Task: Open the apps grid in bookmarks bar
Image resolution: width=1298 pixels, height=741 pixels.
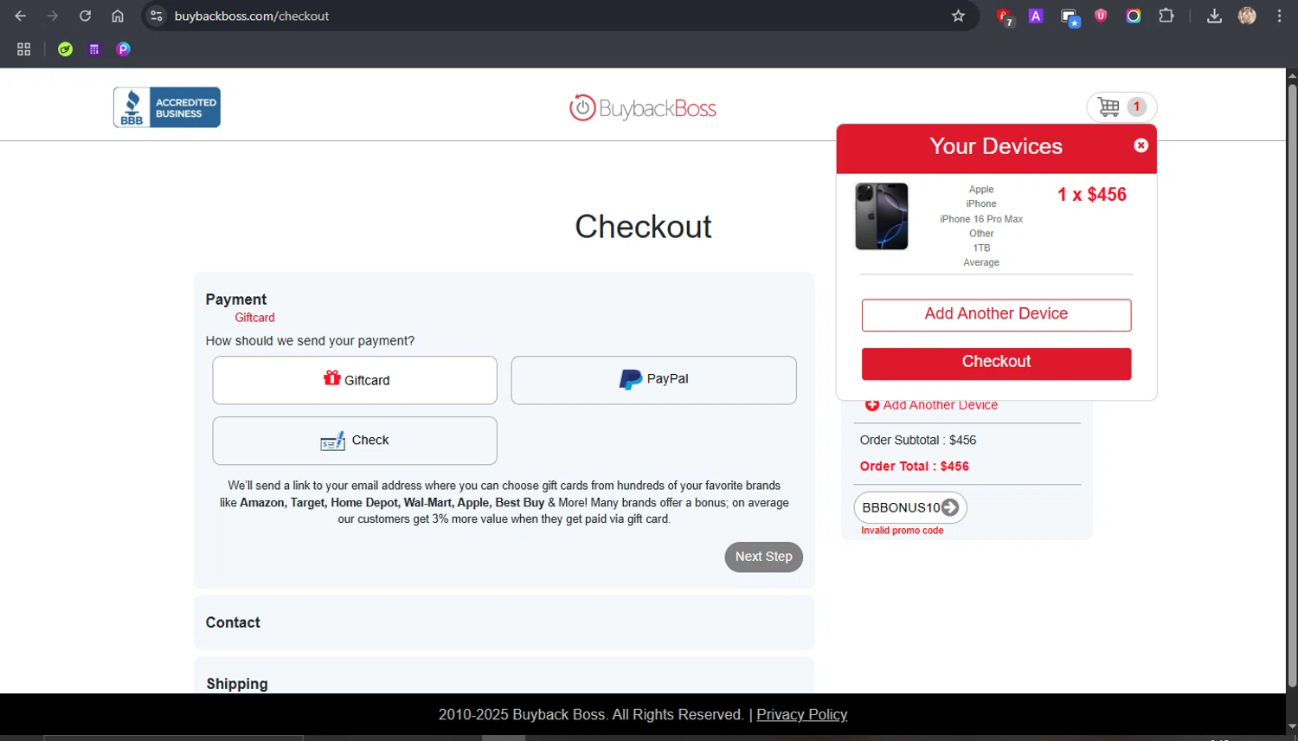Action: [x=23, y=49]
